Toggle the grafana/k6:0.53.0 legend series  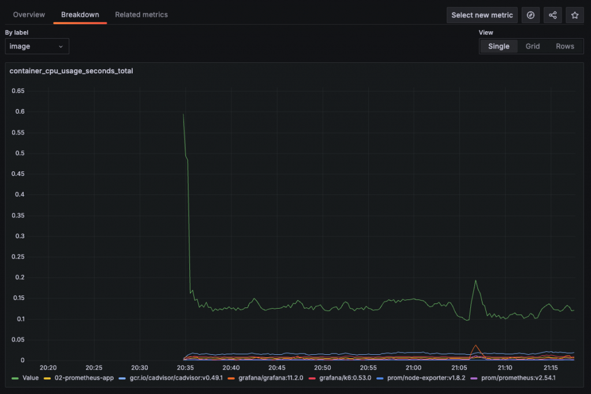345,378
